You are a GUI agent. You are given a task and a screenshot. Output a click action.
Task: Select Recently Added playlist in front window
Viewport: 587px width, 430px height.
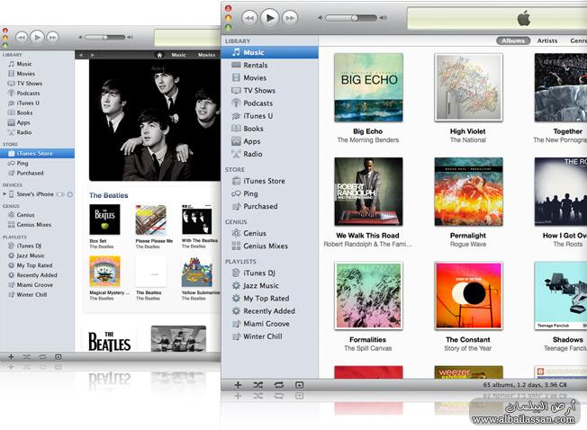coord(269,311)
